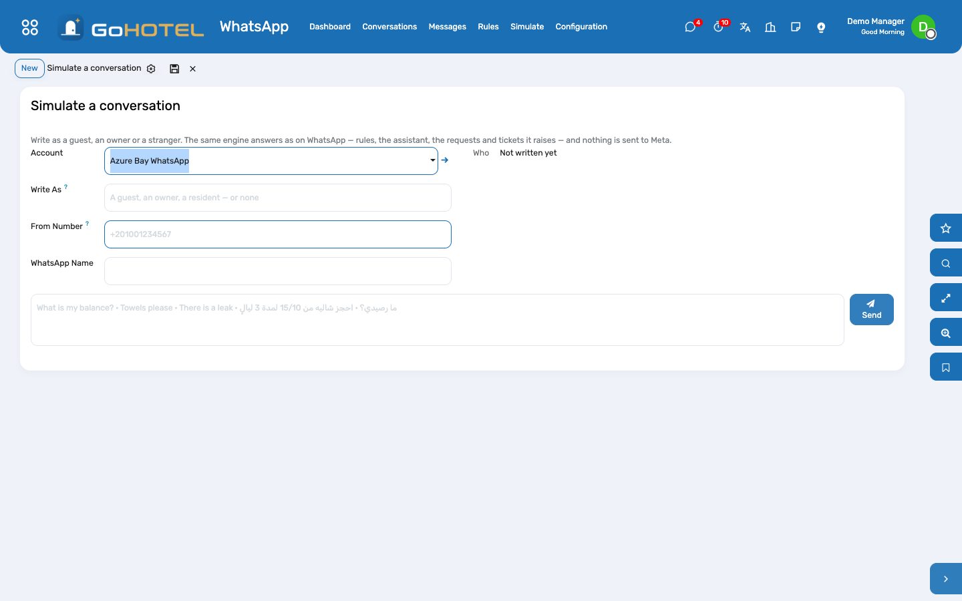
Task: Open the Configuration menu
Action: [x=581, y=27]
